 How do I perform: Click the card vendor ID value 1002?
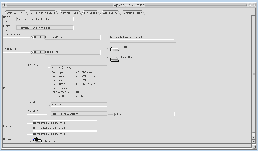[79, 92]
